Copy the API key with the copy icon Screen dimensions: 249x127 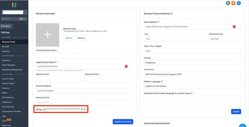(x=82, y=109)
